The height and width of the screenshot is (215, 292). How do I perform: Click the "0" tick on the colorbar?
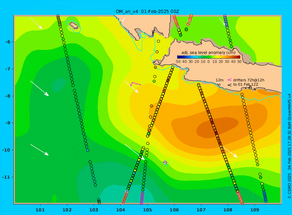tap(208, 62)
